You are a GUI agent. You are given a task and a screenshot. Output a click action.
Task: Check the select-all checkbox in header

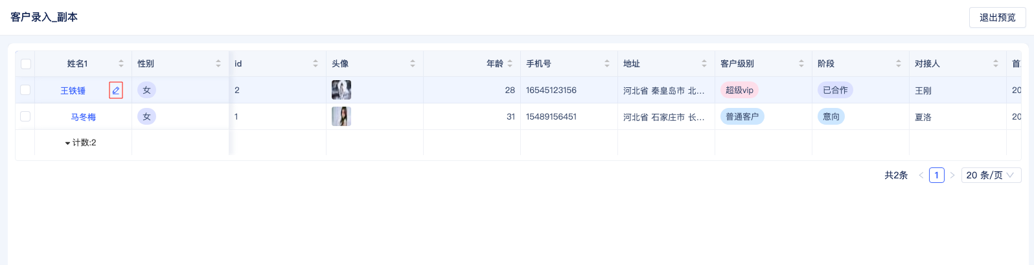(x=25, y=63)
